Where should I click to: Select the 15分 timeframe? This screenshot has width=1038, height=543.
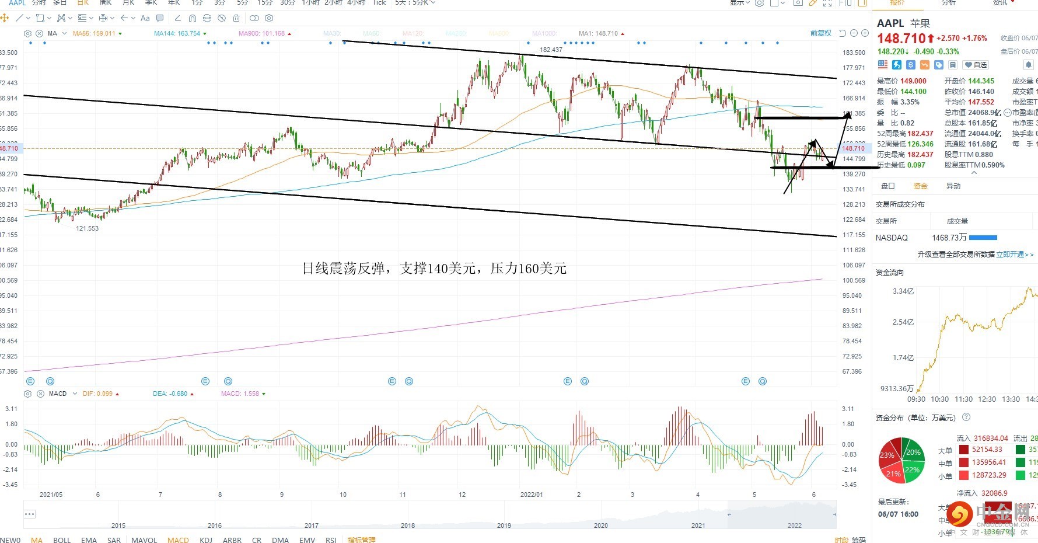(x=265, y=3)
